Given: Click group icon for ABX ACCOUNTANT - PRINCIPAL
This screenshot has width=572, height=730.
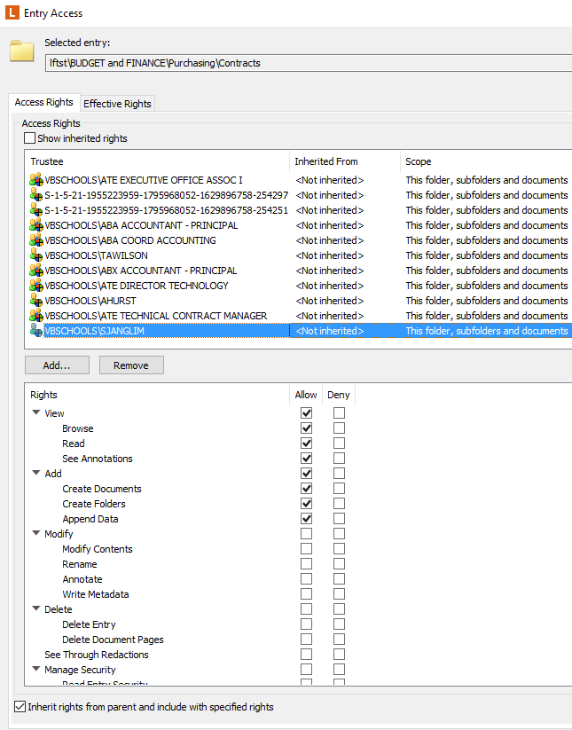Looking at the screenshot, I should click(36, 271).
